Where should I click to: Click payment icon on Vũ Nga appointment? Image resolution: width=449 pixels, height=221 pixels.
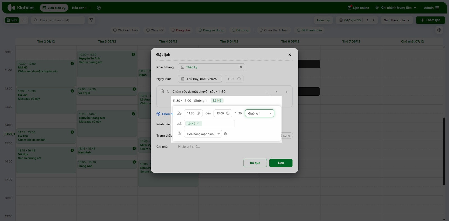(72, 150)
